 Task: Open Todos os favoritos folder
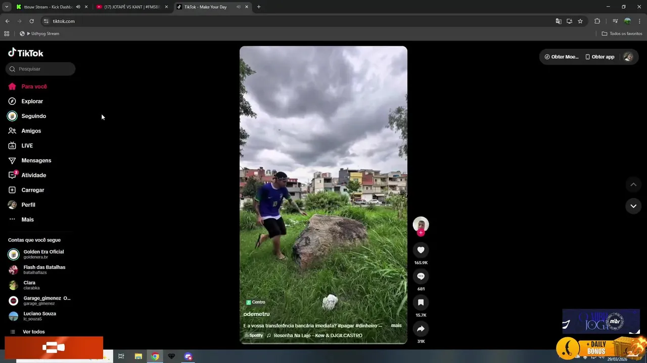[622, 34]
